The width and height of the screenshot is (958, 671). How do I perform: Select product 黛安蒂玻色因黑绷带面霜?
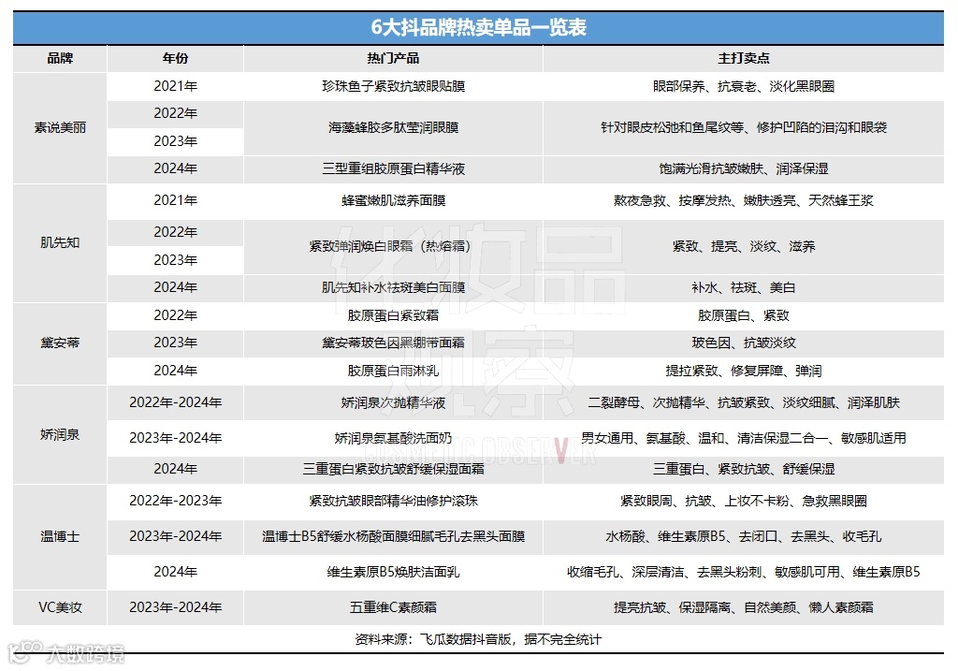[x=394, y=343]
